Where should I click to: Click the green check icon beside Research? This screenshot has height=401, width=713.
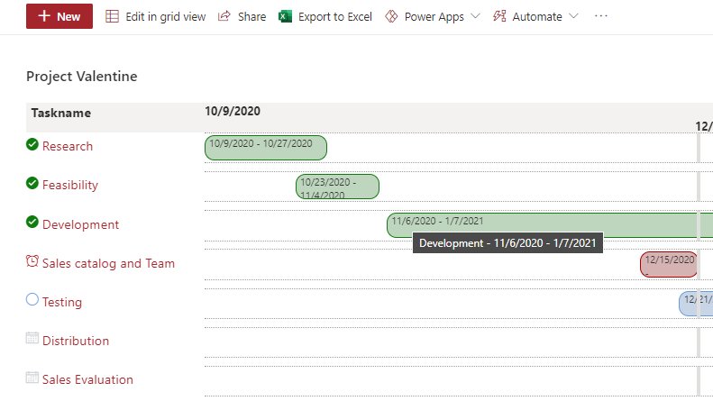pyautogui.click(x=32, y=144)
